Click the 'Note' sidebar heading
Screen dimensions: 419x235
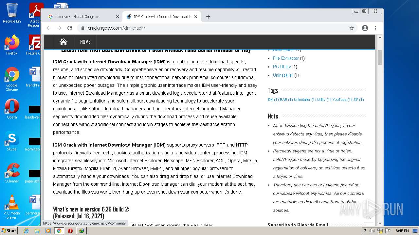pyautogui.click(x=273, y=116)
